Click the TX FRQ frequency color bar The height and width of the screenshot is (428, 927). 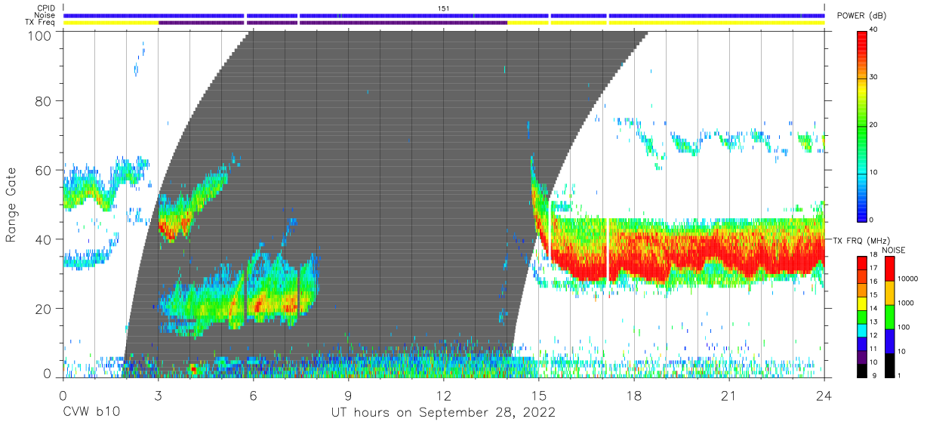click(x=863, y=316)
